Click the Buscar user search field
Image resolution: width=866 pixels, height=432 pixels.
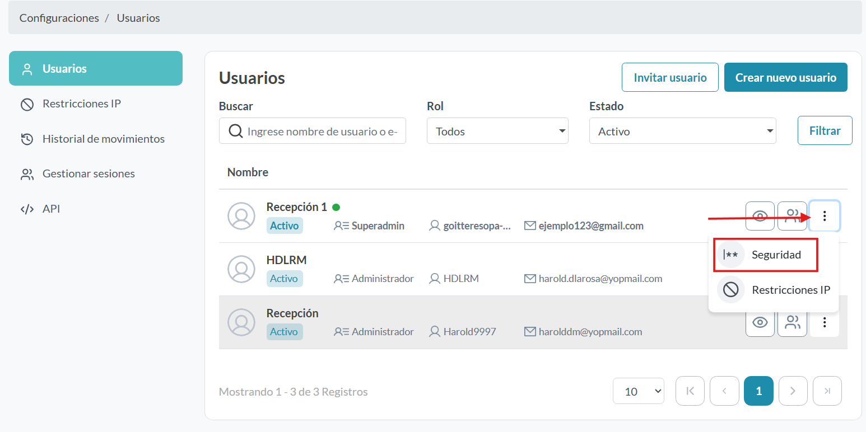(x=321, y=132)
